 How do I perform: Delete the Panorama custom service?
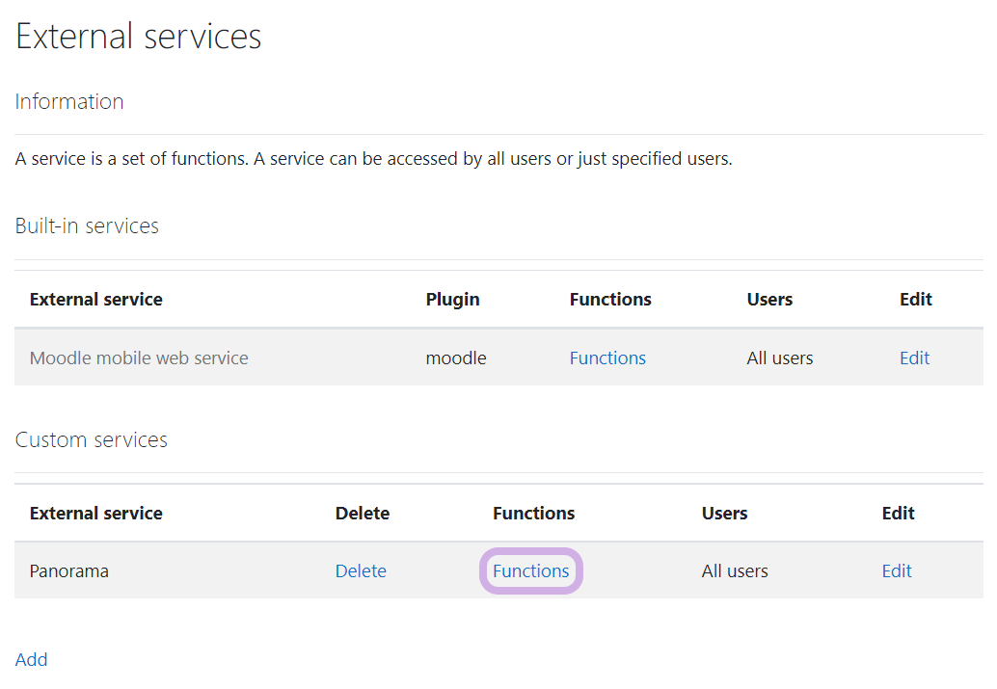pos(361,571)
